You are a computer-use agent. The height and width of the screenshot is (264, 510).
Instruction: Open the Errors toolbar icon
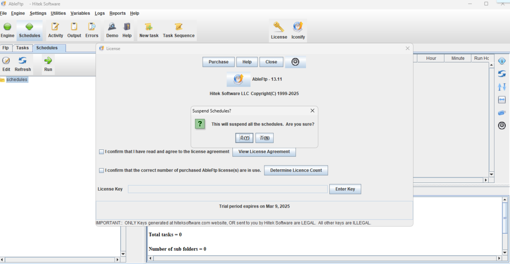coord(91,27)
